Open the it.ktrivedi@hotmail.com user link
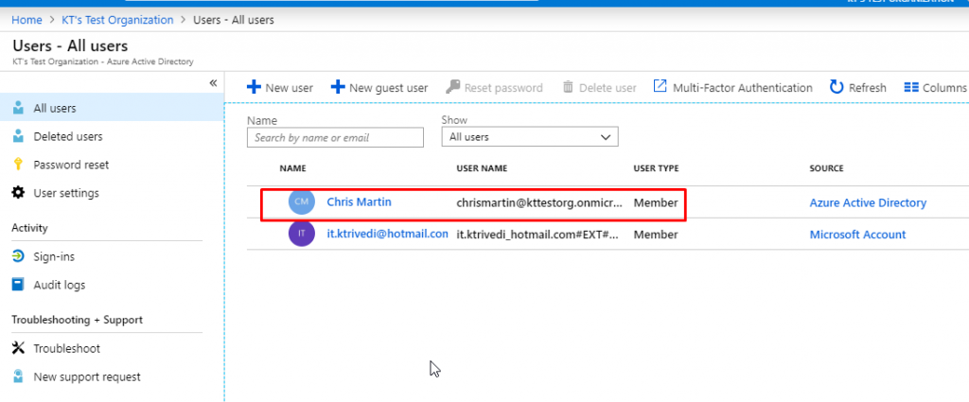The width and height of the screenshot is (969, 402). (387, 234)
